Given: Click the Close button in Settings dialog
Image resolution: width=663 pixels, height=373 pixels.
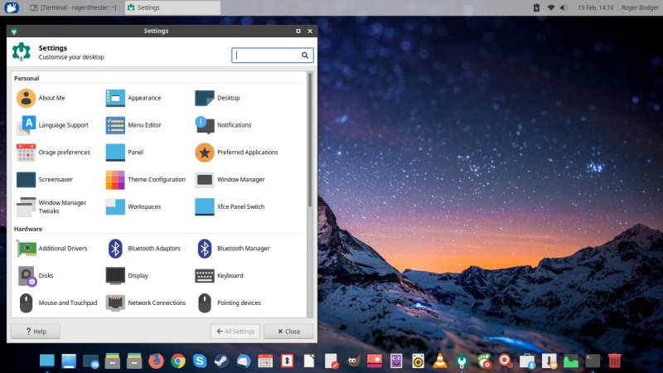Looking at the screenshot, I should tap(288, 331).
